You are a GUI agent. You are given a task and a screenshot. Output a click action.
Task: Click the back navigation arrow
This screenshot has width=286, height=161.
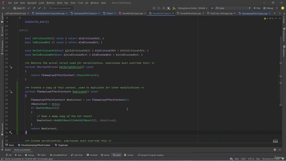point(4,8)
